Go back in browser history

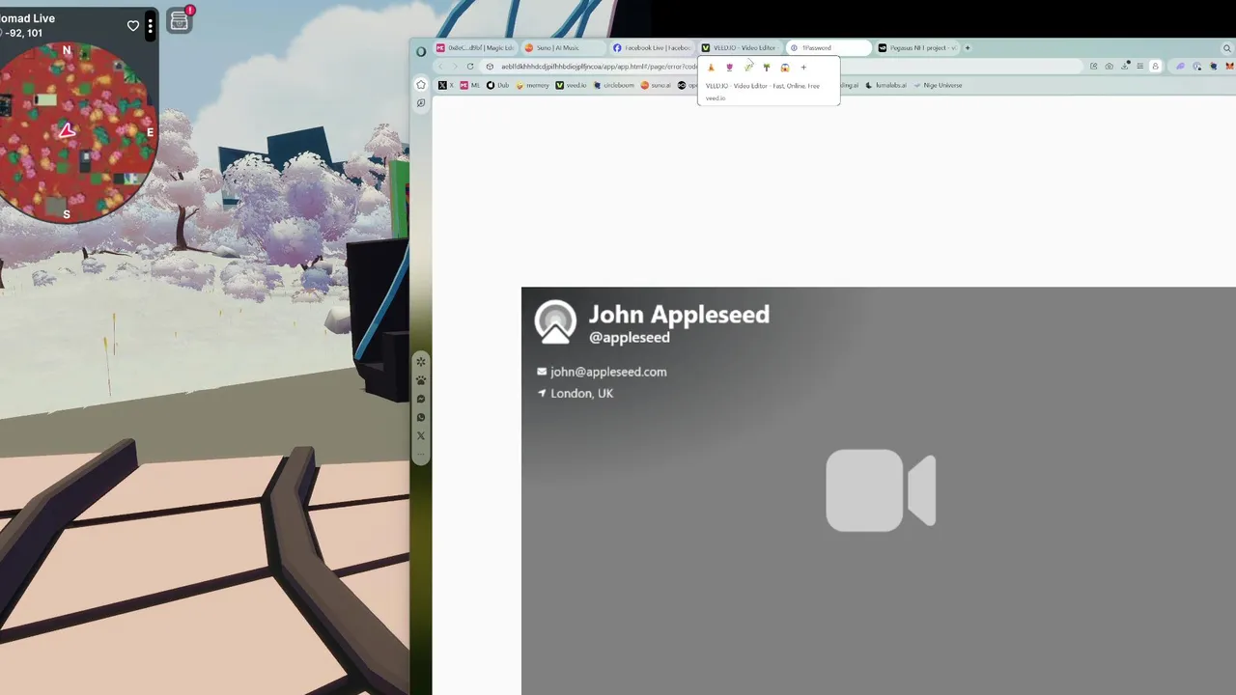[x=440, y=67]
